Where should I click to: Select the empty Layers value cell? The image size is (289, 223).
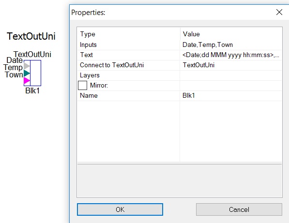click(x=231, y=75)
